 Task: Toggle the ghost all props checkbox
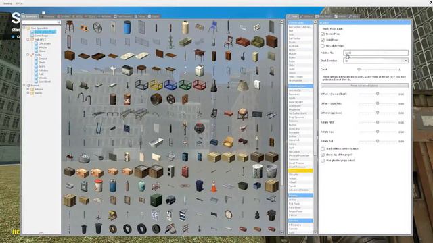[323, 155]
